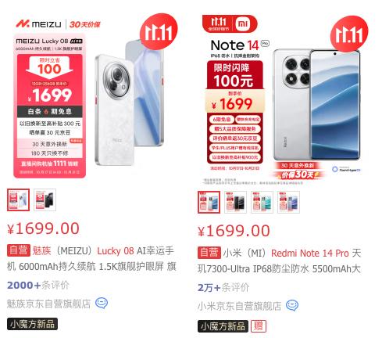
Task: Open chat icon beside 魅族京东自营旗舰店
Action: coord(102,303)
